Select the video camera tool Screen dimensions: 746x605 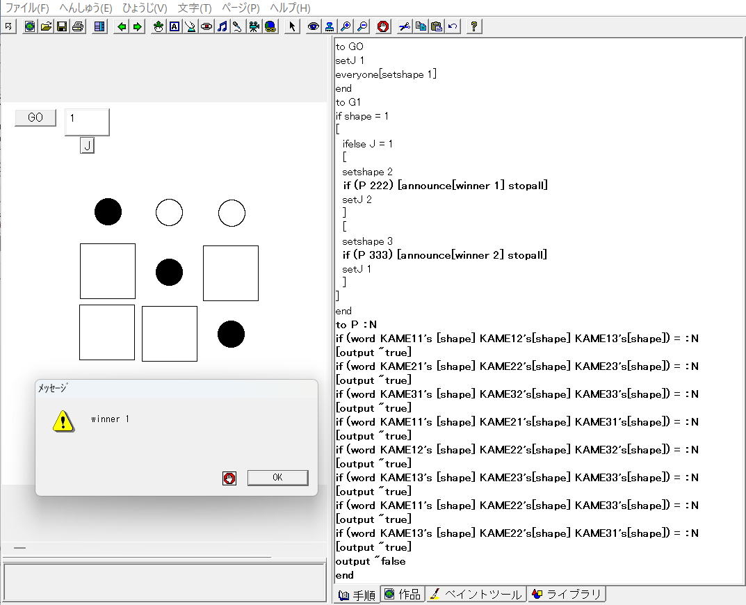(x=254, y=26)
